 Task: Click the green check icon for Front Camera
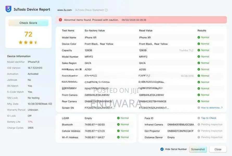(199, 95)
